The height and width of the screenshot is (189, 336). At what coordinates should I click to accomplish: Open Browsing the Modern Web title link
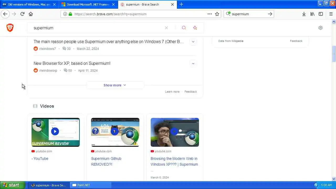pos(174,161)
